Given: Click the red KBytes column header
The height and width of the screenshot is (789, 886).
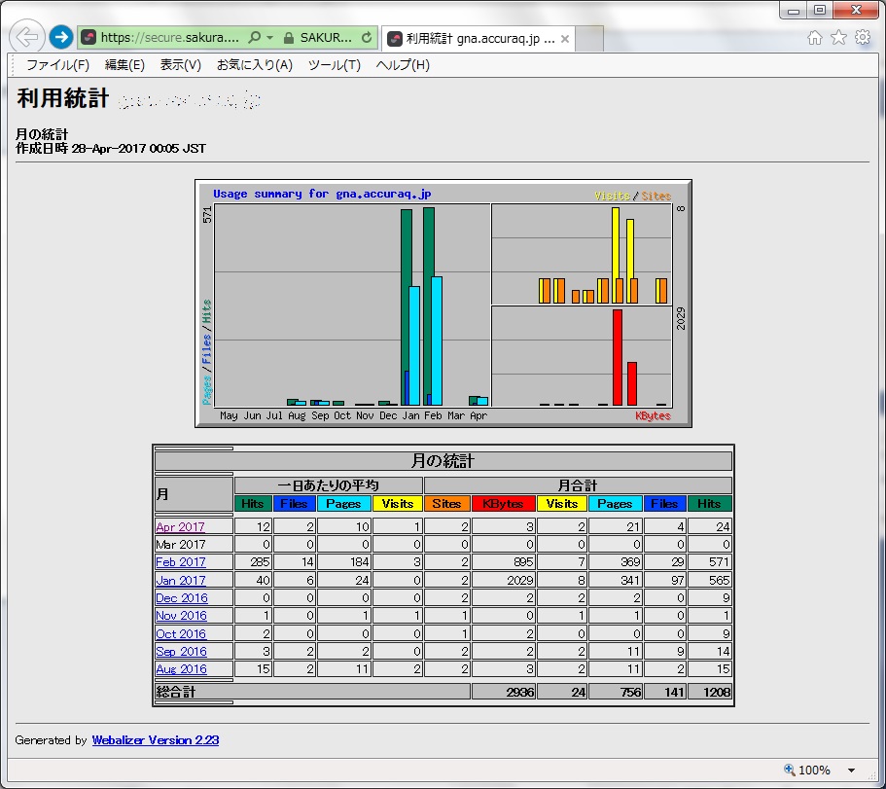Looking at the screenshot, I should point(503,504).
